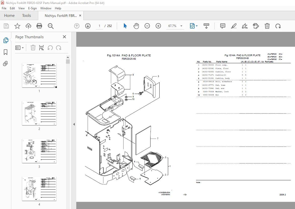Open the Edit menu

pyautogui.click(x=12, y=8)
